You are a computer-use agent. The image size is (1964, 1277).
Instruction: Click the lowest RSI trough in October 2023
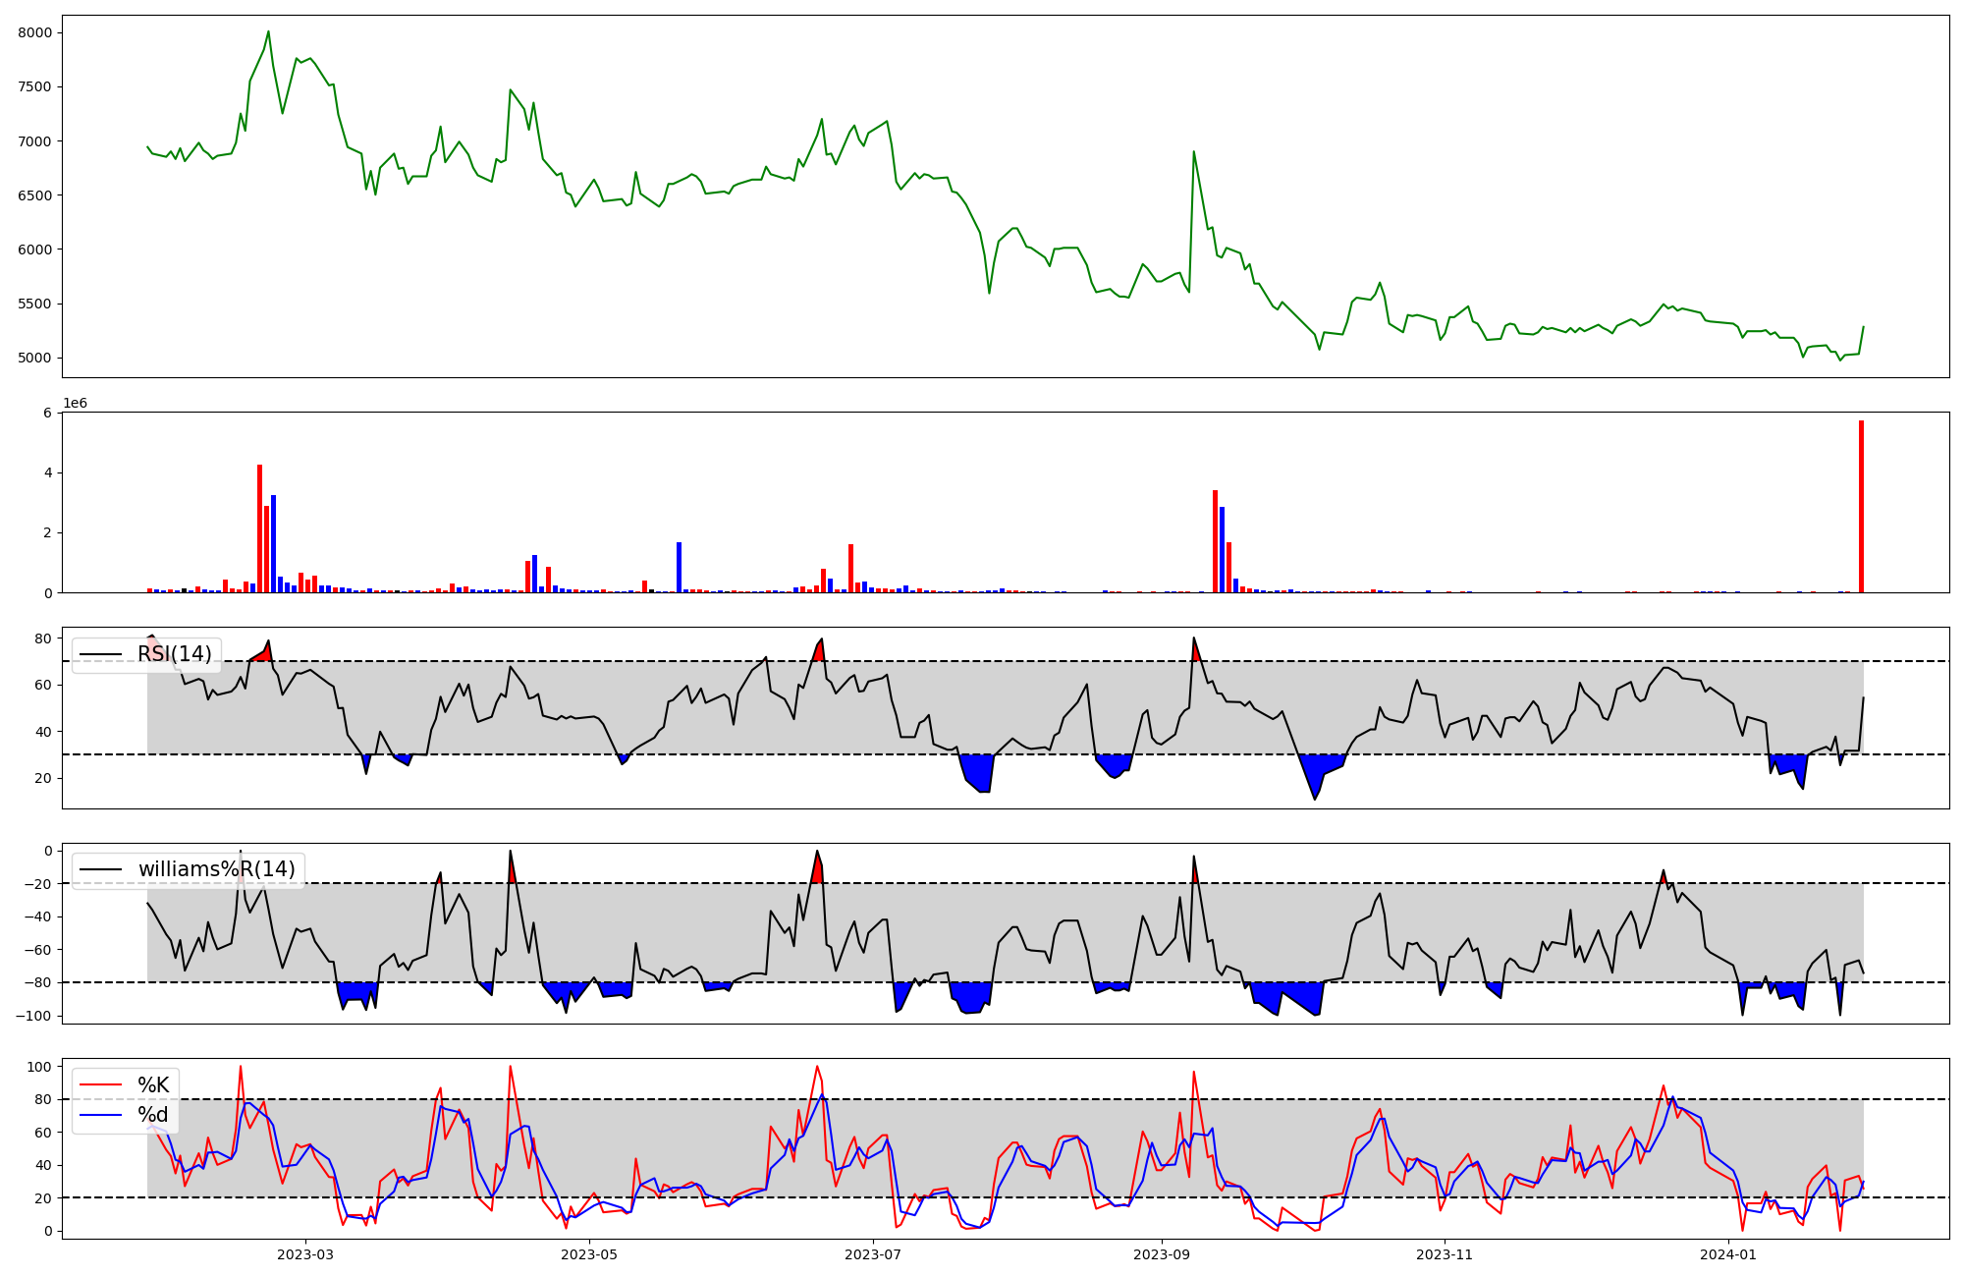(1315, 799)
